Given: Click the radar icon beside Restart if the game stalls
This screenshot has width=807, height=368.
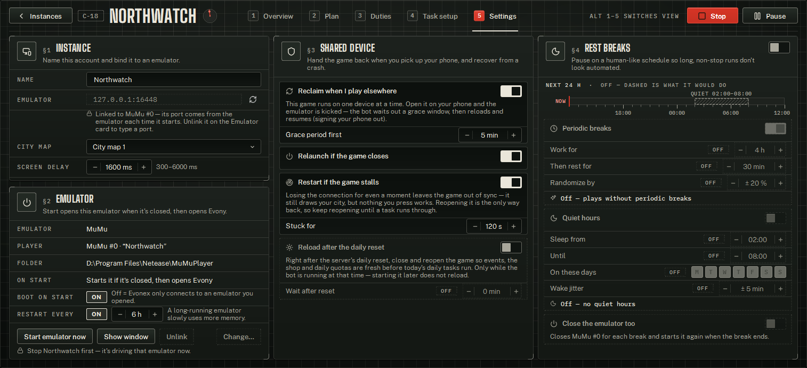Looking at the screenshot, I should coord(289,182).
